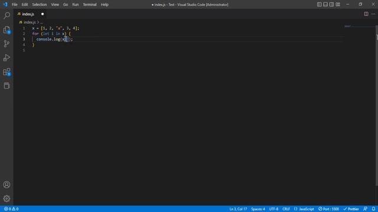Click line number 5 in the gutter

(24, 50)
